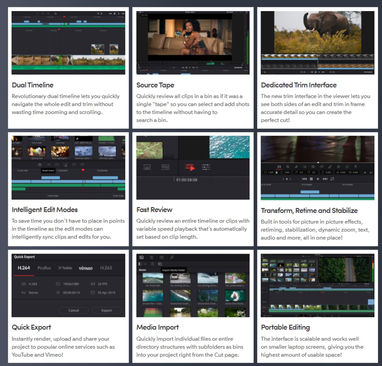Toggle the padlock next to the zoom value

(277, 173)
